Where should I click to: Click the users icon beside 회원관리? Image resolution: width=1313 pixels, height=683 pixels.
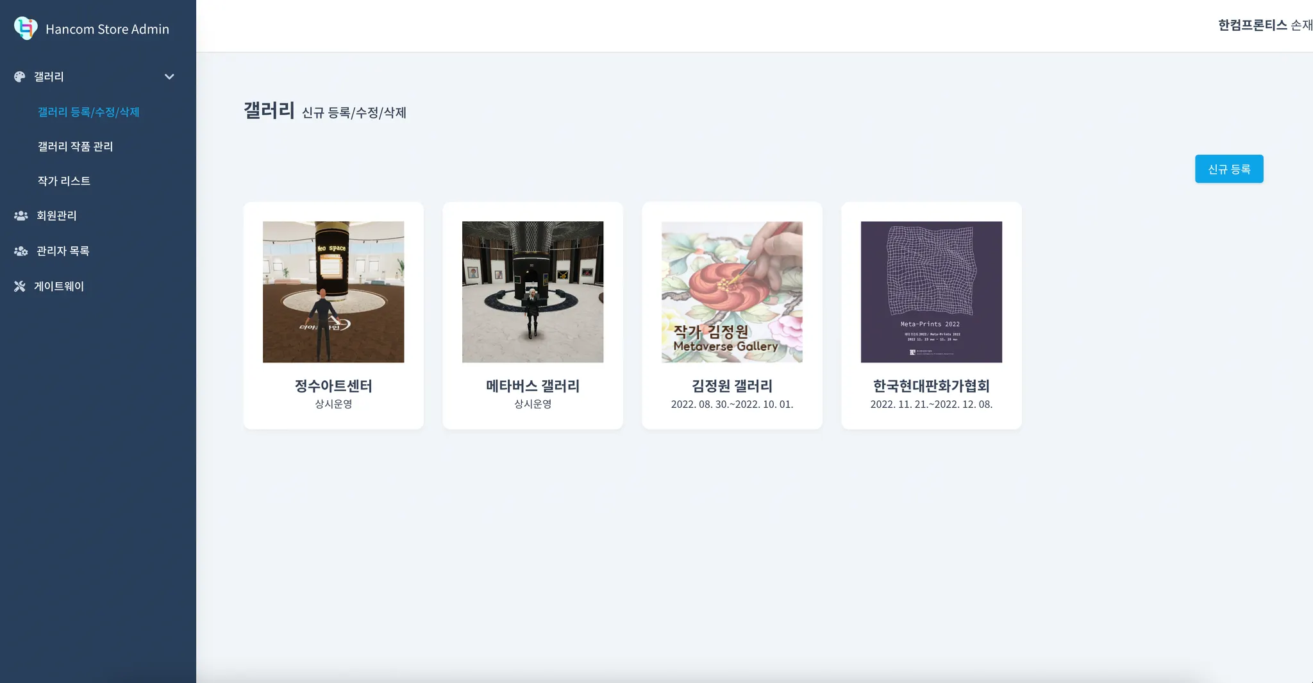point(21,215)
